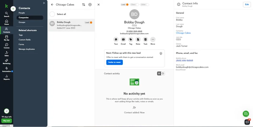Go to Home in the sidebar
The height and width of the screenshot is (127, 253).
[x=6, y=22]
